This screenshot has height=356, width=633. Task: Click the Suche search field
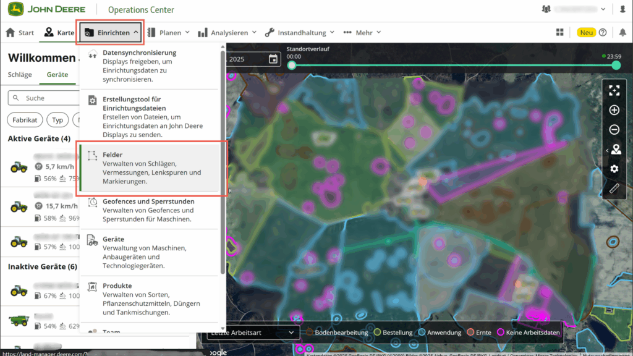point(43,98)
